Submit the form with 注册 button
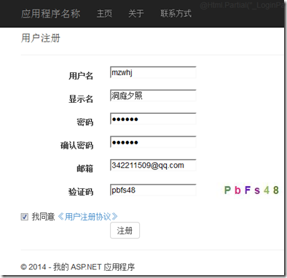Screen dimensions: 287x278 pyautogui.click(x=125, y=231)
